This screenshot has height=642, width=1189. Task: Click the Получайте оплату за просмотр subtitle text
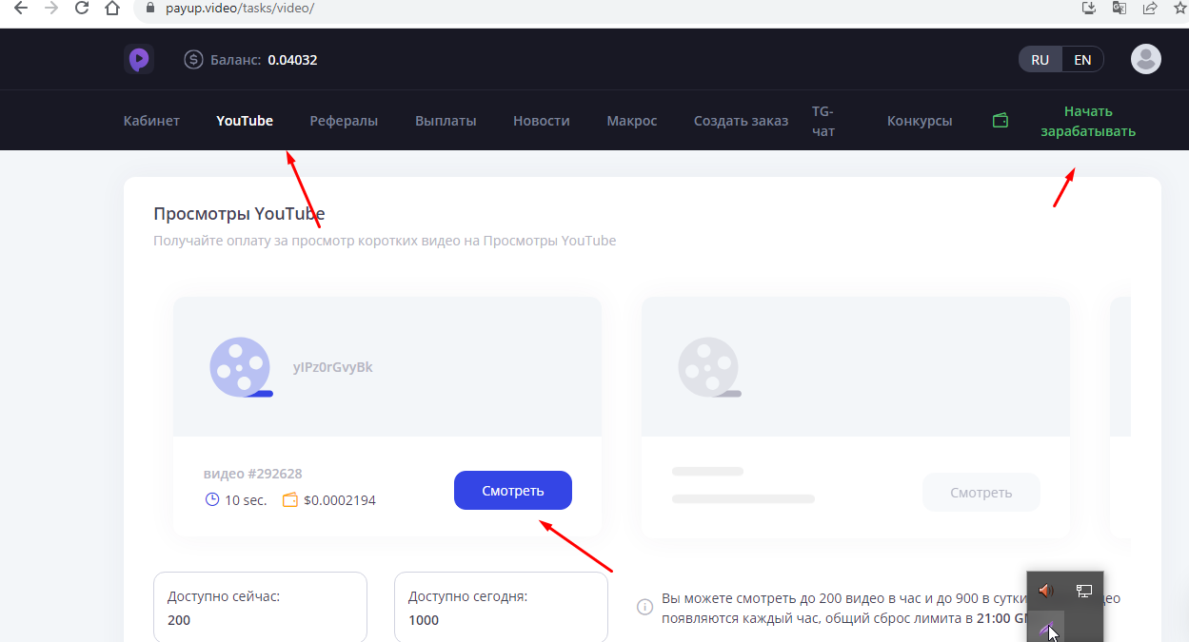click(385, 241)
